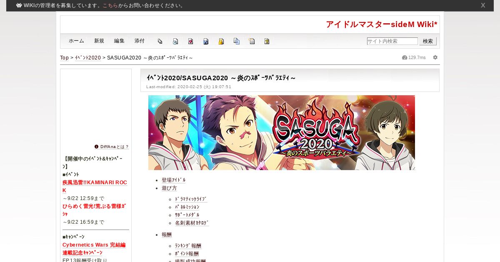This screenshot has width=500, height=262.
Task: Click the floppy disk backup icon
Action: 206,41
